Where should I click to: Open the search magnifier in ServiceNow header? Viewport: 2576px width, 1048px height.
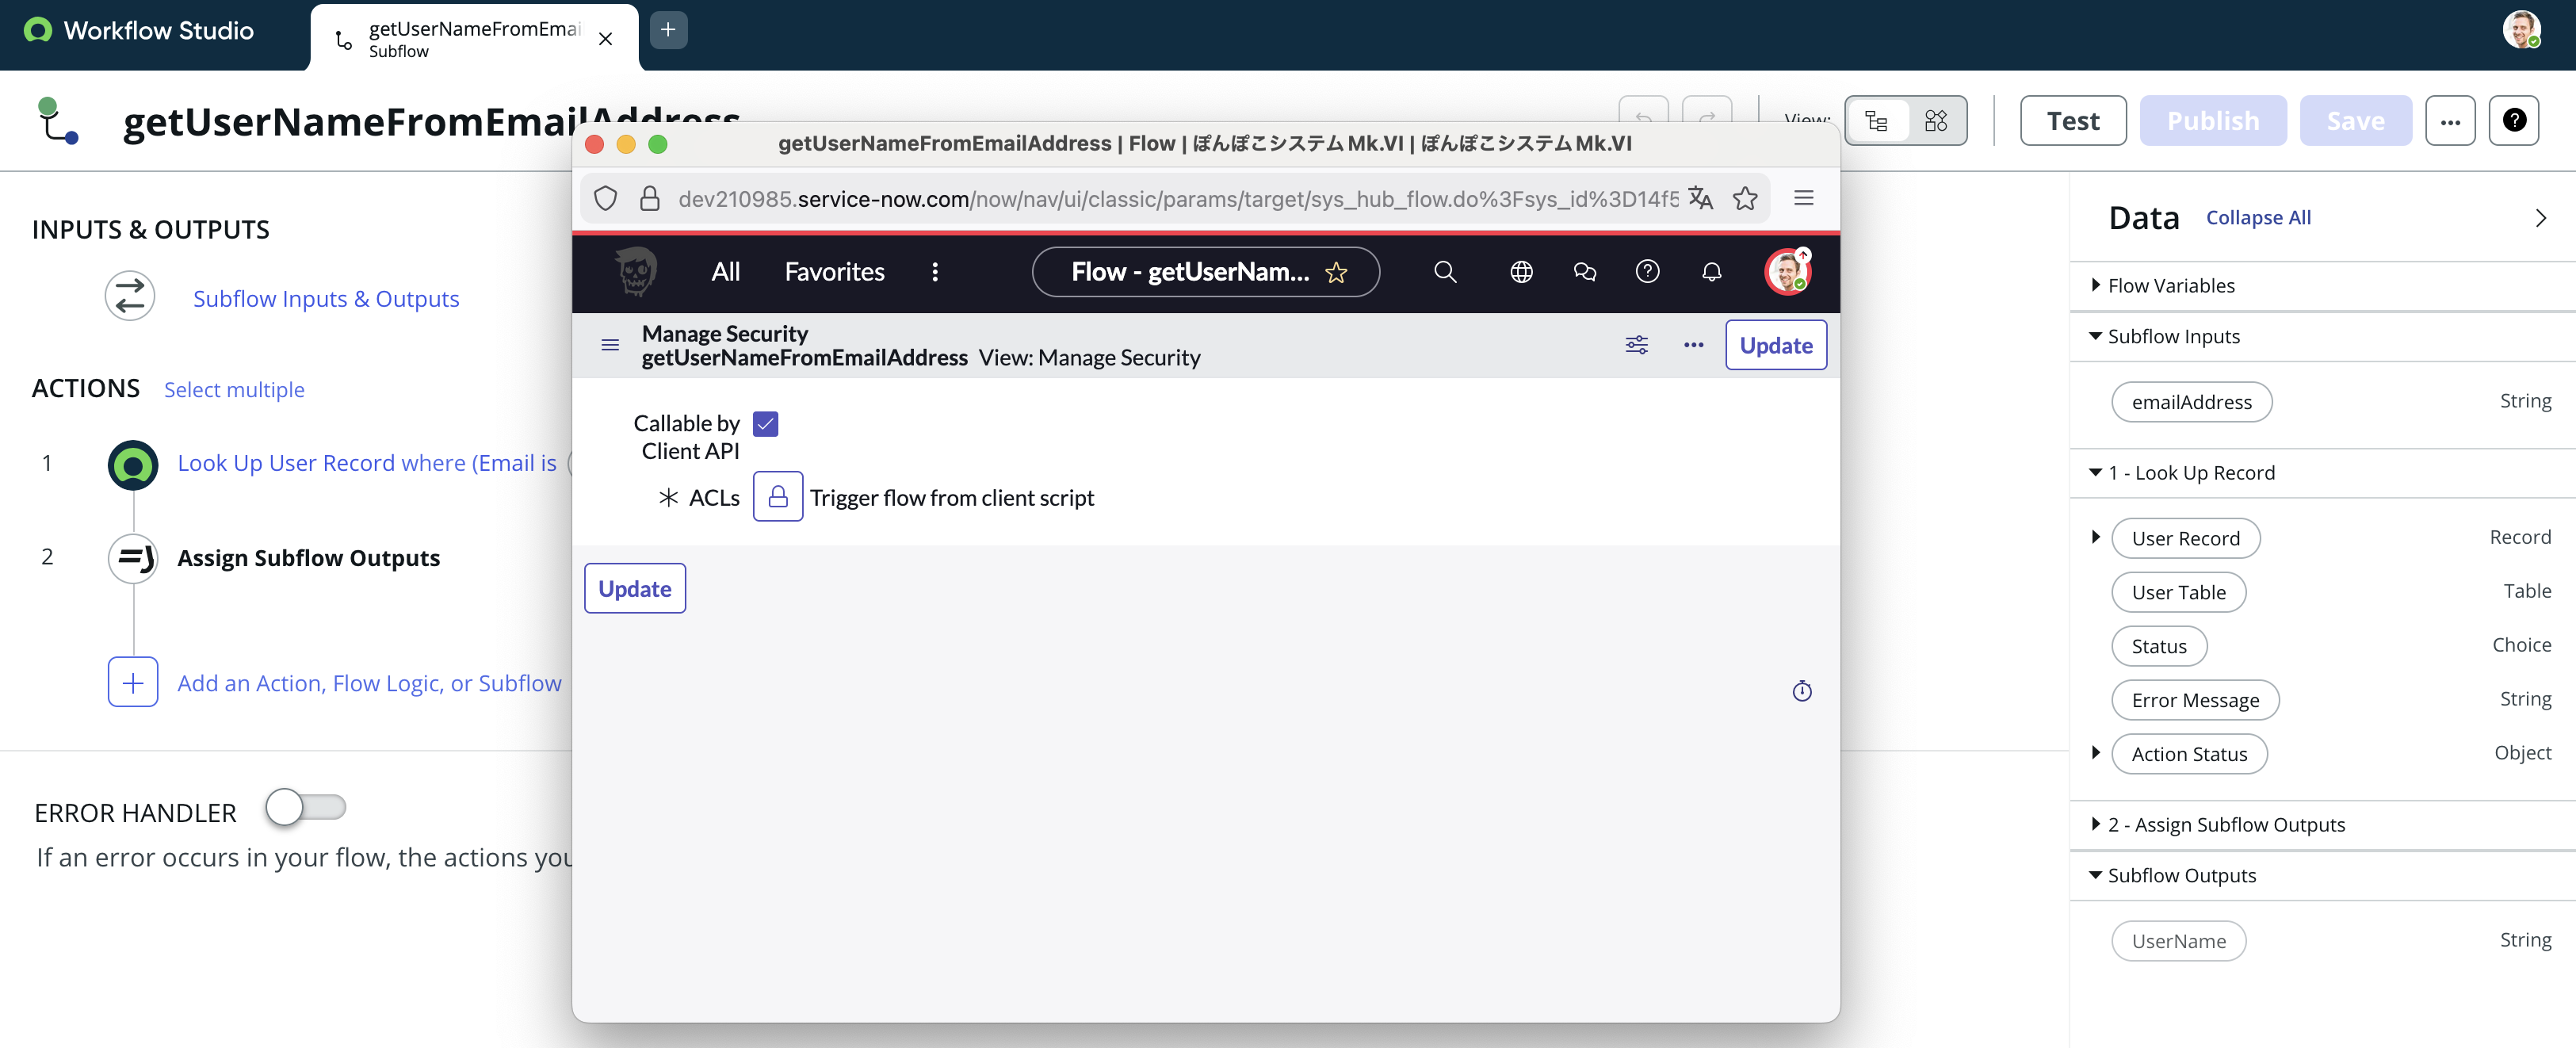click(1444, 271)
